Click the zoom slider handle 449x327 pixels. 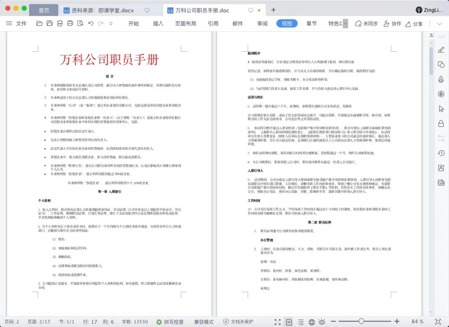(361, 321)
